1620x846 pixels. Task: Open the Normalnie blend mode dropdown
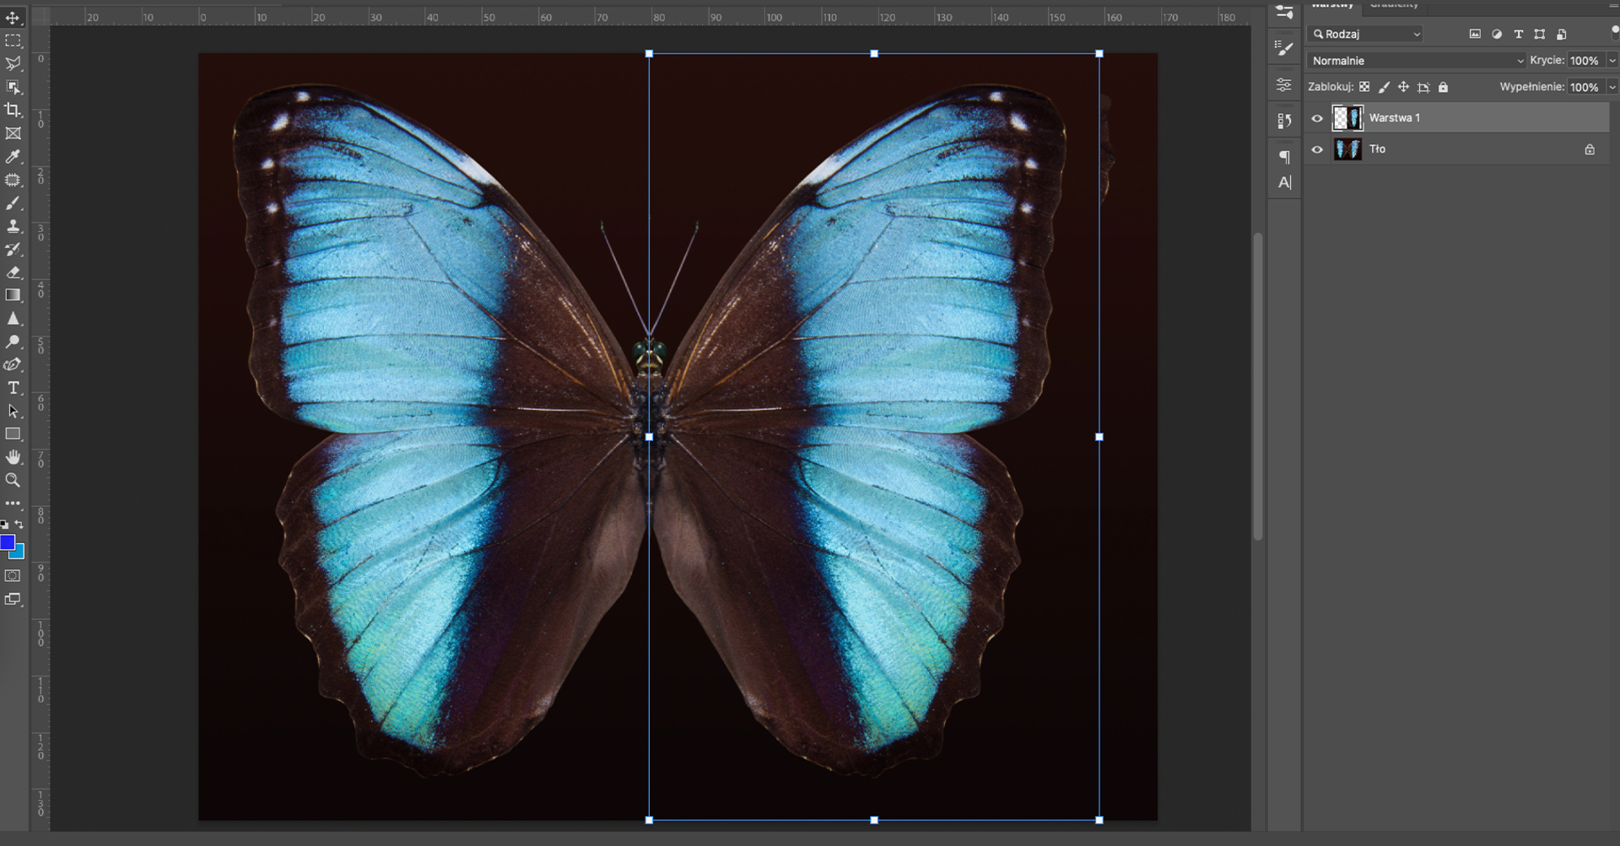tap(1417, 61)
